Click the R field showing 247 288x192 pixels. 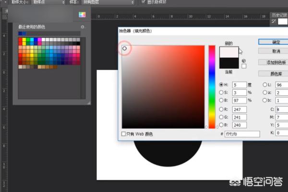(x=240, y=109)
